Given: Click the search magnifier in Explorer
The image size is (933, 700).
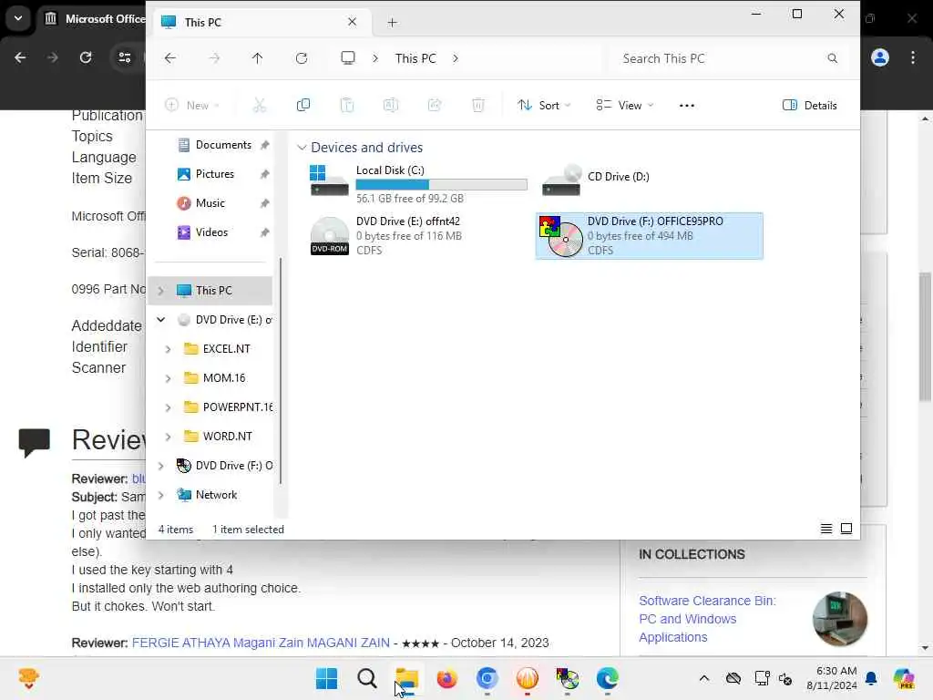Looking at the screenshot, I should click(x=833, y=58).
